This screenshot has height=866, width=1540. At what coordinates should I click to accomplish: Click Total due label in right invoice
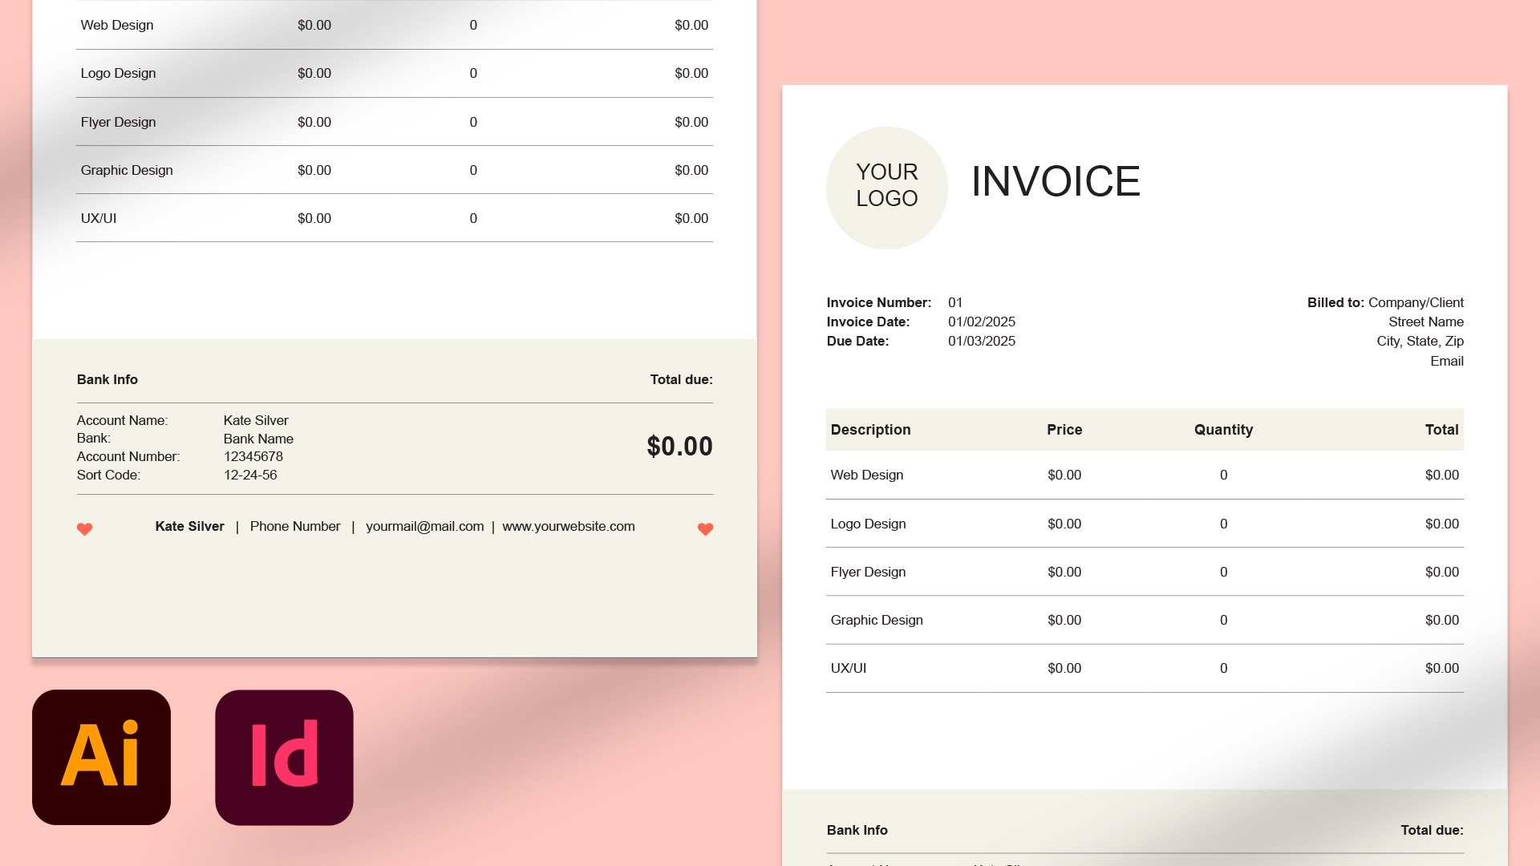[x=1432, y=830]
